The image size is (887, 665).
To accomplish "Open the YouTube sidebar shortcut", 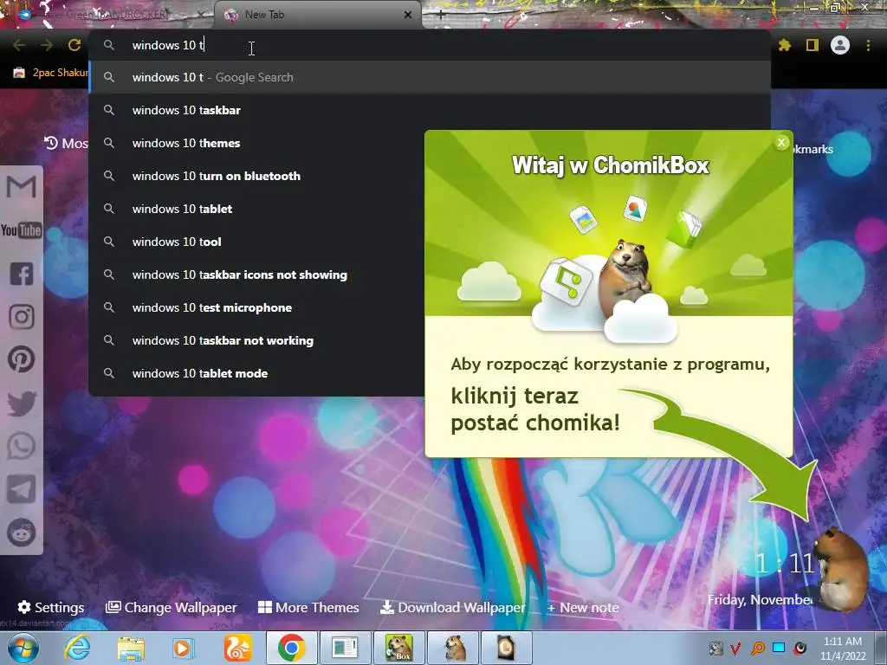I will [22, 230].
